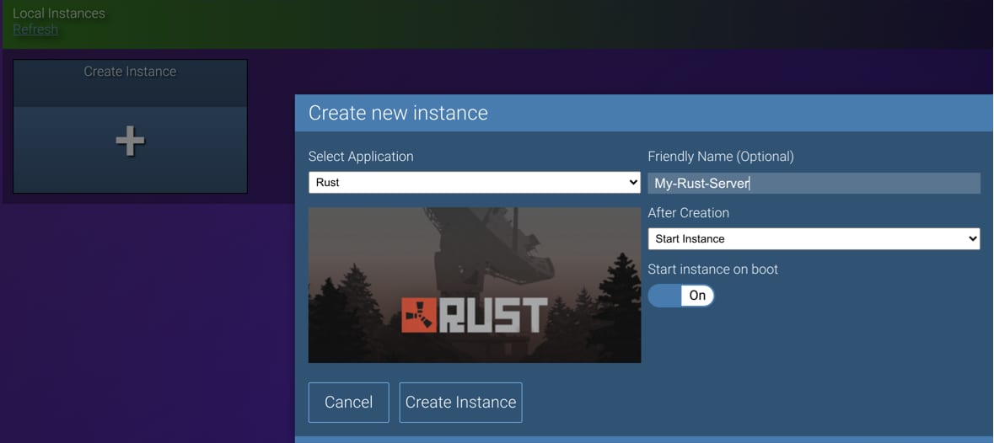Image resolution: width=994 pixels, height=443 pixels.
Task: Click the Create Instance tile header
Action: pos(130,72)
